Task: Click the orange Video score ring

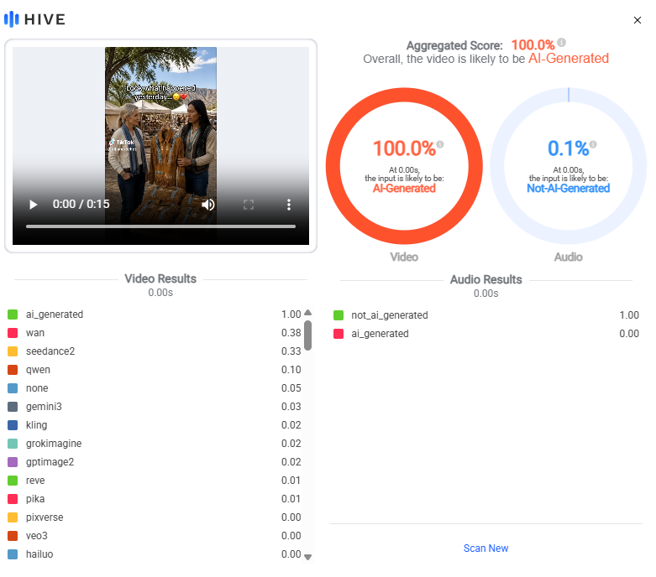Action: 404,95
